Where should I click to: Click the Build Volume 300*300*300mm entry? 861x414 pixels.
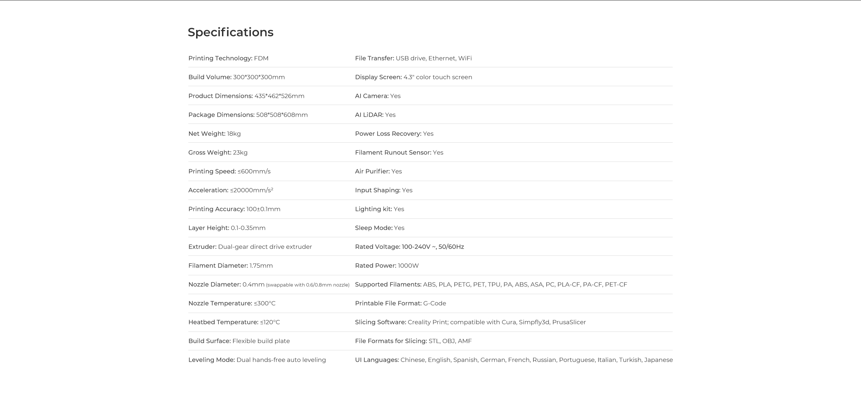236,77
